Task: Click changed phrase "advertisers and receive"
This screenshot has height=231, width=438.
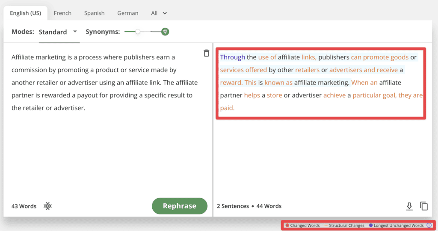Action: tap(364, 70)
